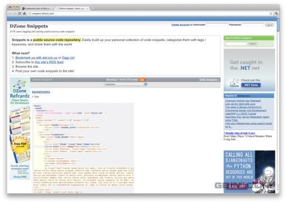Click the site icon left of the URL
Viewport: 286px width, 203px height.
pyautogui.click(x=30, y=14)
